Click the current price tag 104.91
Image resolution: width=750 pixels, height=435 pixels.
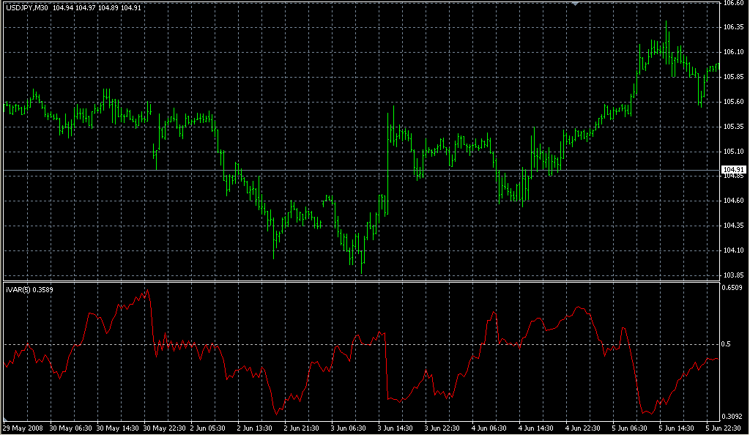point(733,170)
